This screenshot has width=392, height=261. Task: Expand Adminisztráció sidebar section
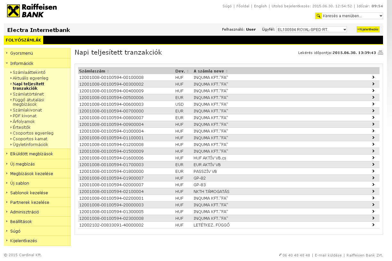37,212
